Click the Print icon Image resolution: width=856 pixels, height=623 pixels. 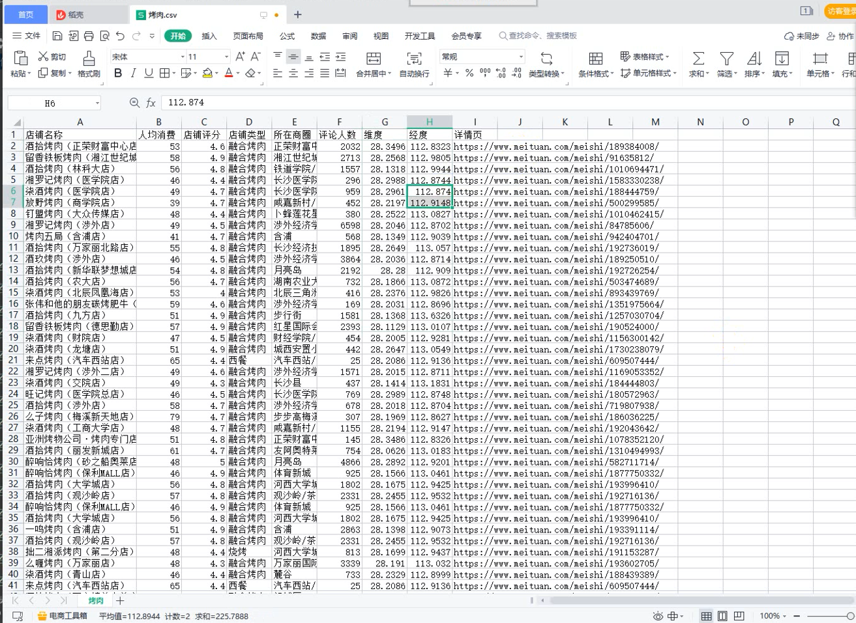click(89, 36)
